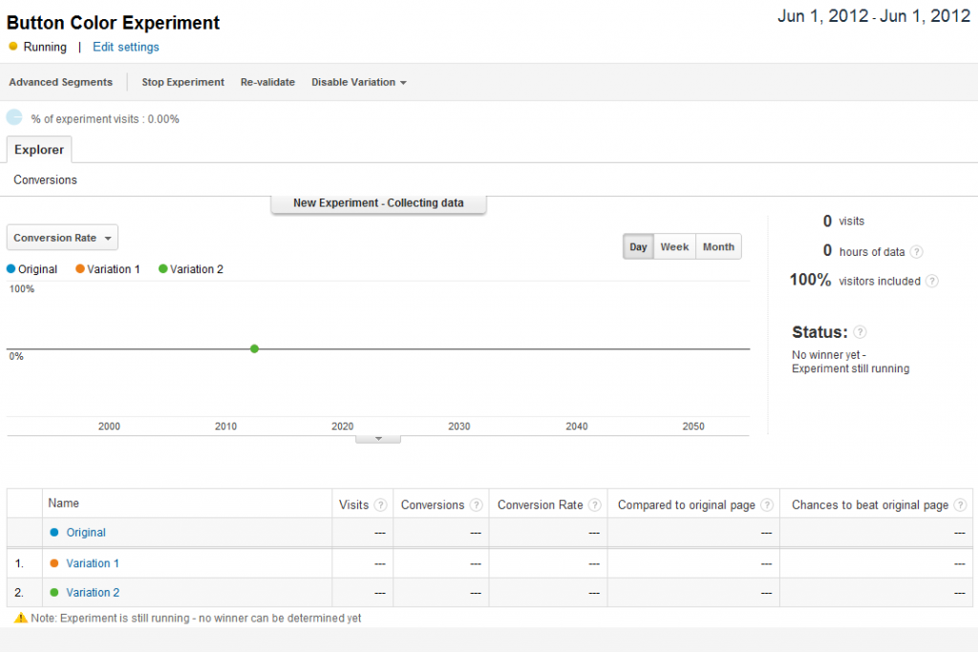This screenshot has width=978, height=652.
Task: Open the Conversion Rate metric dropdown
Action: pos(62,238)
